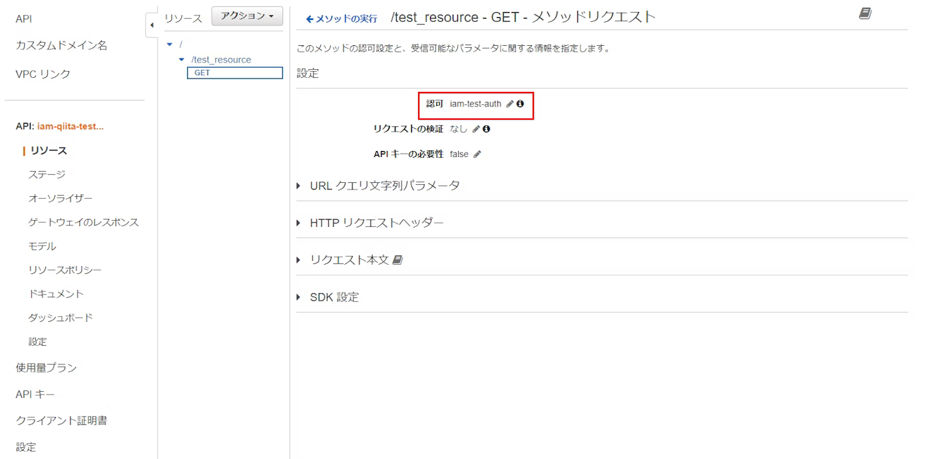Open カスタムドメイン名 in the sidebar

click(62, 46)
